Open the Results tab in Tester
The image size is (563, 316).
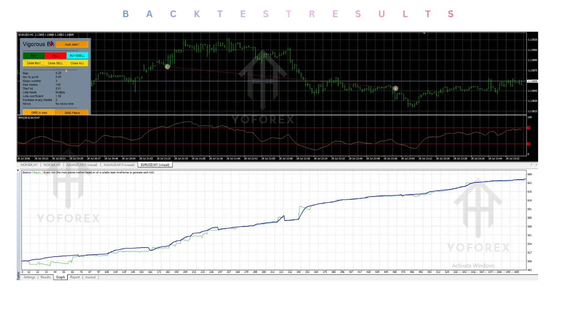pyautogui.click(x=45, y=277)
